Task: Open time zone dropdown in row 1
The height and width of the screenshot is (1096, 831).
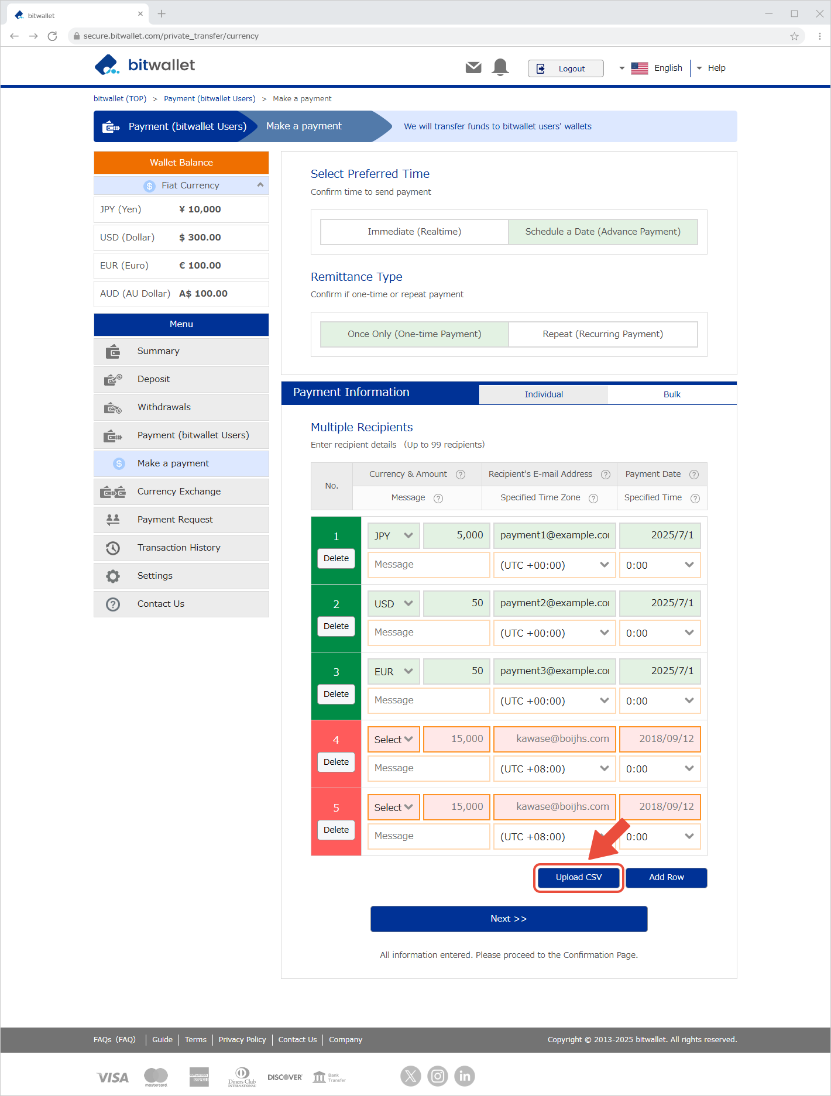Action: 555,565
